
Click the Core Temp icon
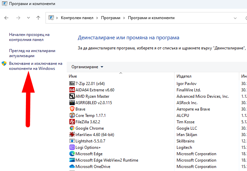pos(72,116)
